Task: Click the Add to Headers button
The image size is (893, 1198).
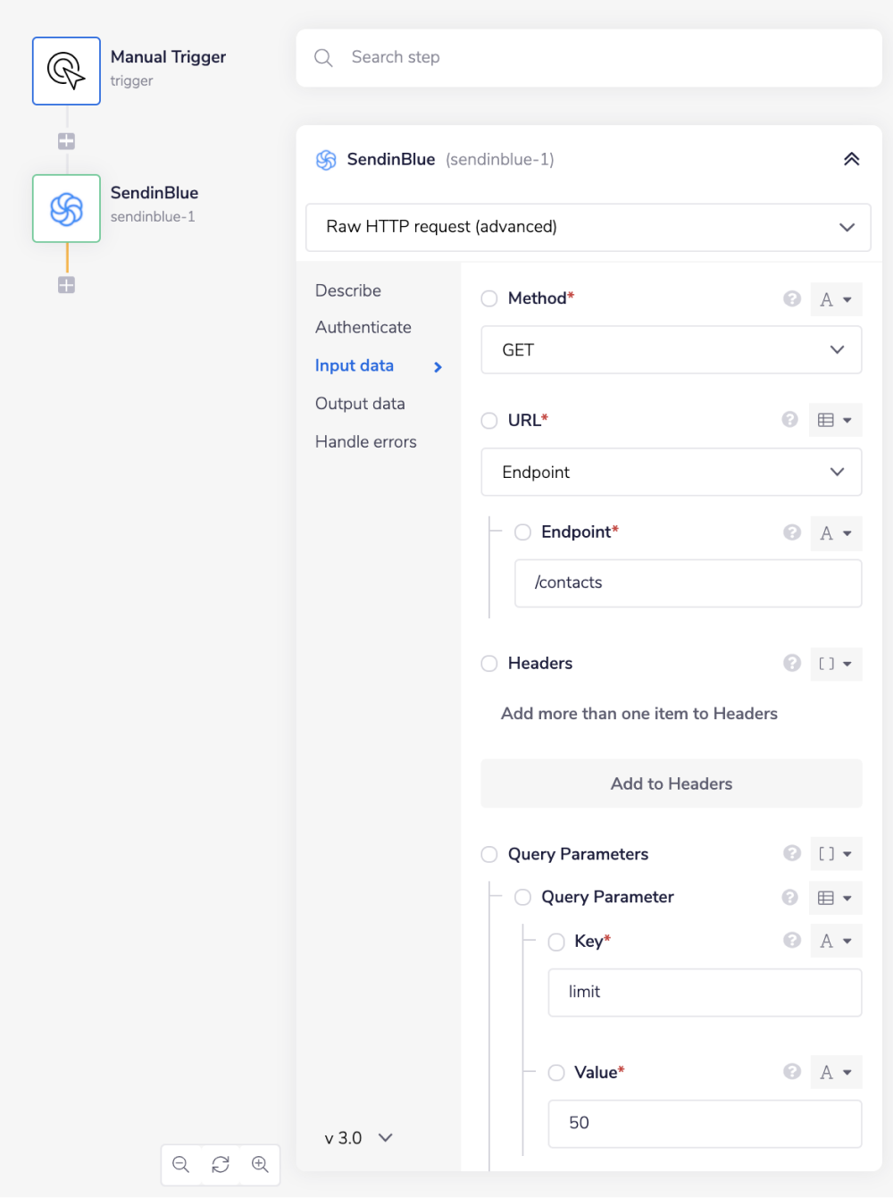Action: click(x=671, y=783)
